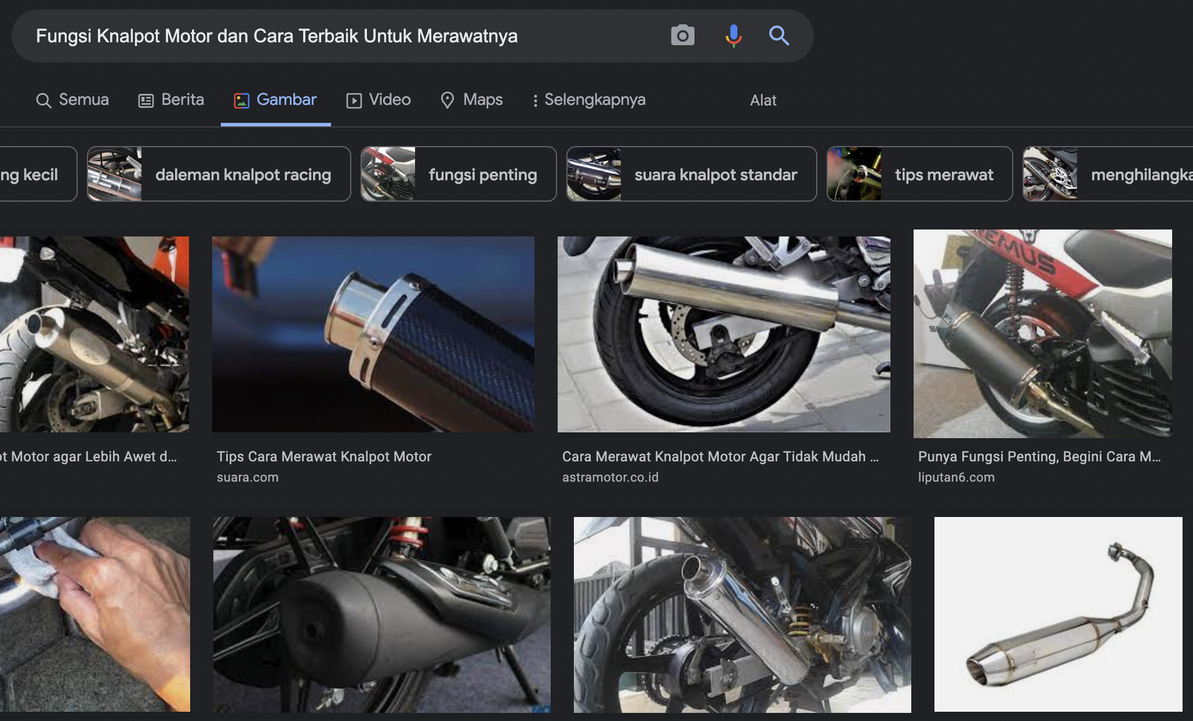Click the partially visible 'ng kecil' chip

click(x=38, y=174)
